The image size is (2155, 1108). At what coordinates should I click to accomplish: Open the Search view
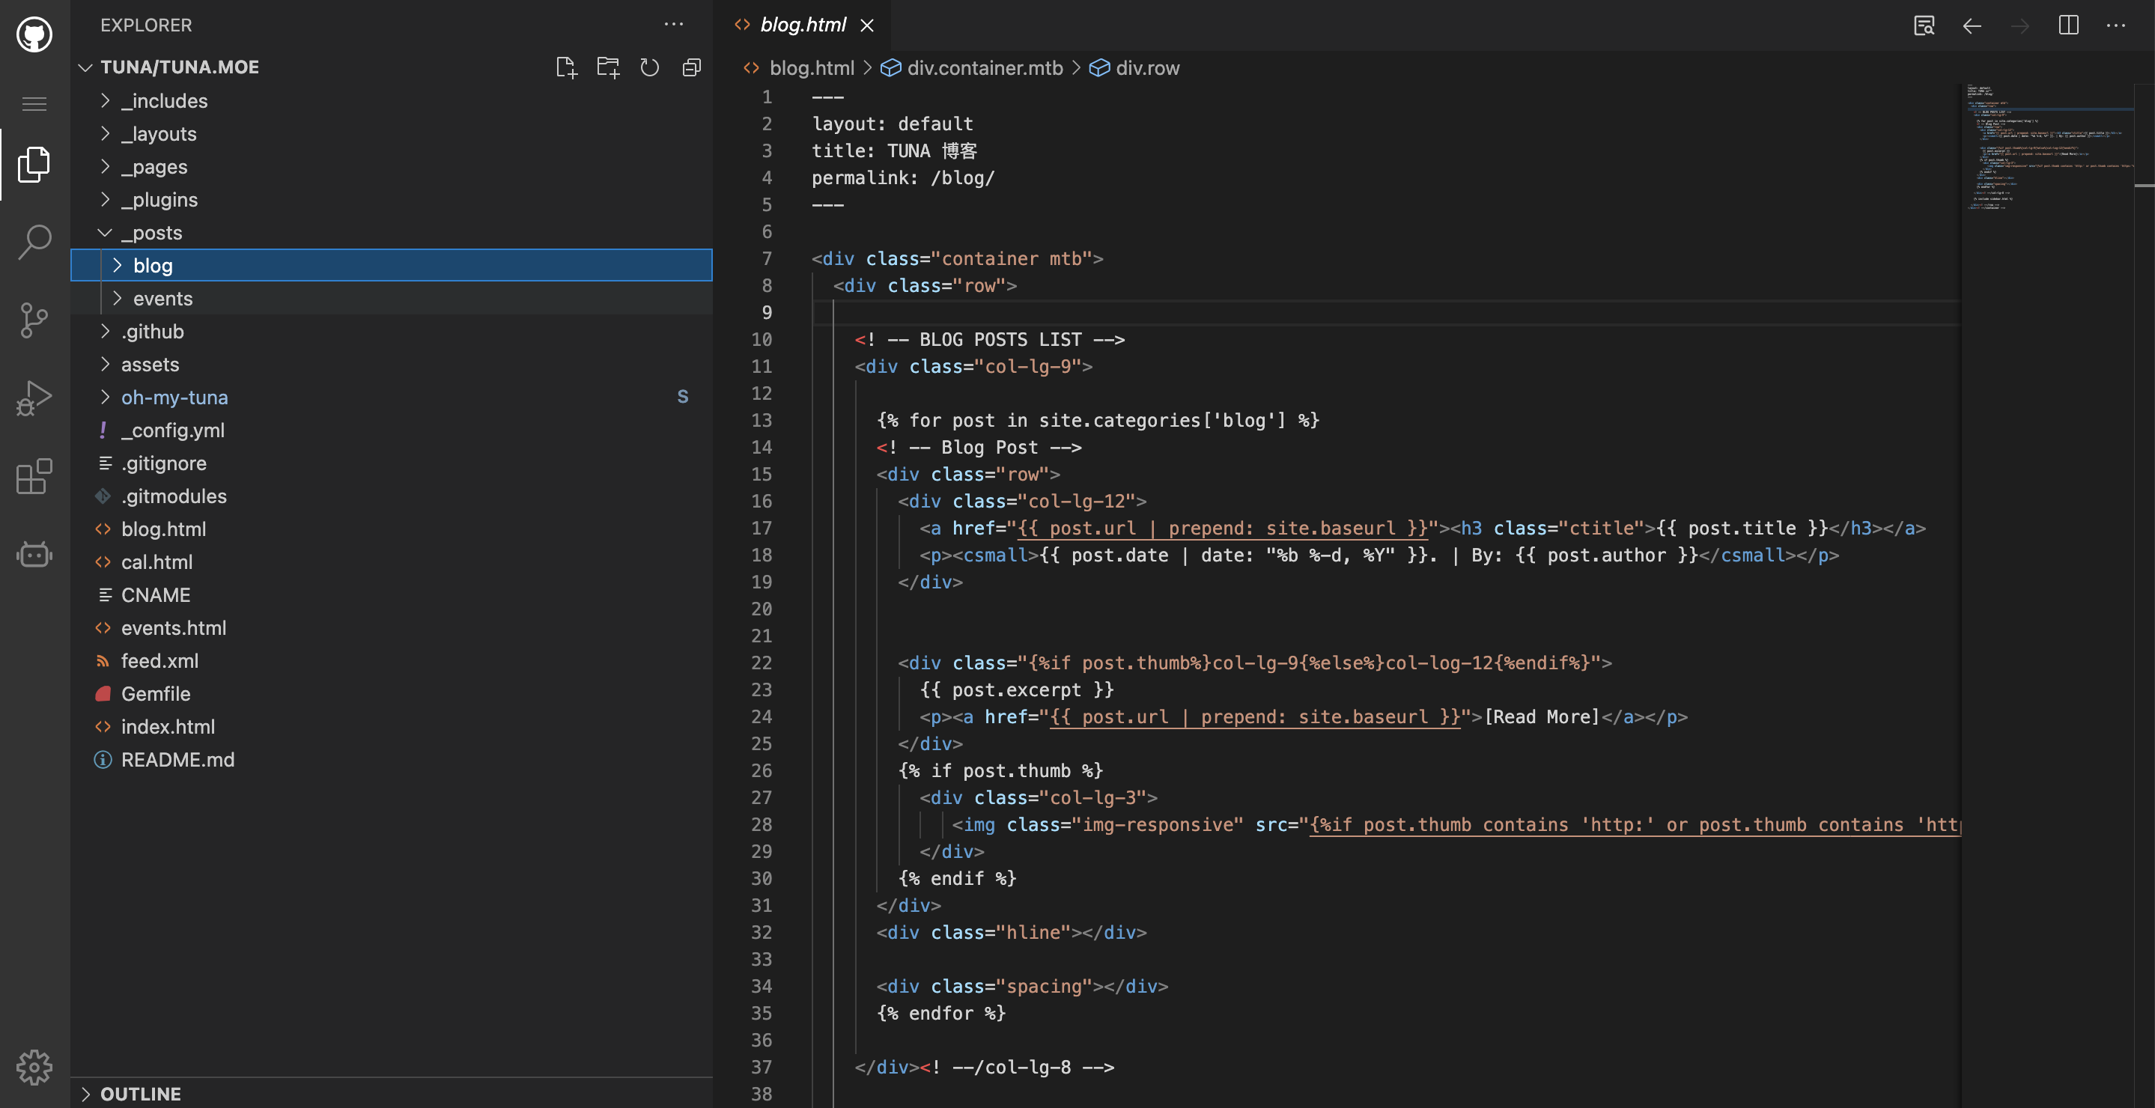pos(34,242)
